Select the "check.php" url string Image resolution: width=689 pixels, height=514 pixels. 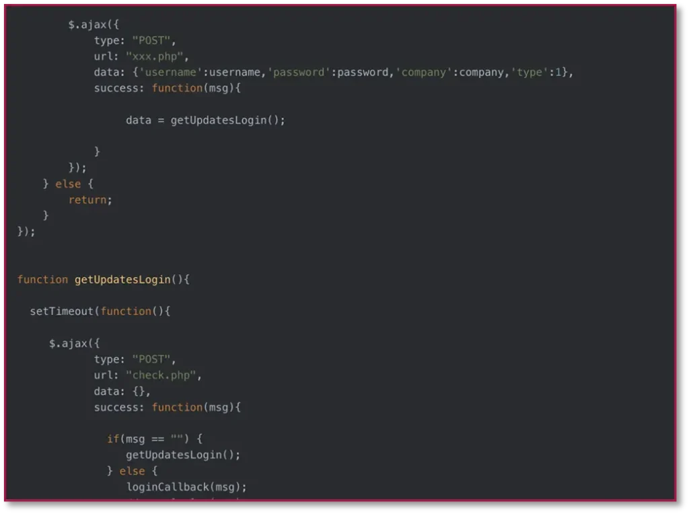(161, 375)
